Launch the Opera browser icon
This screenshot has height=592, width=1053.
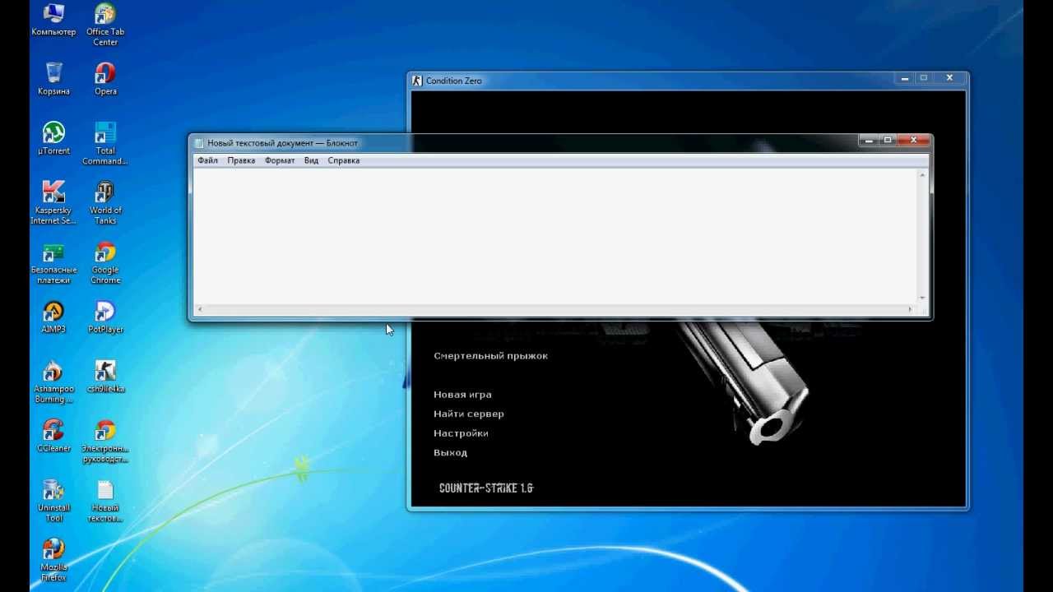click(105, 79)
